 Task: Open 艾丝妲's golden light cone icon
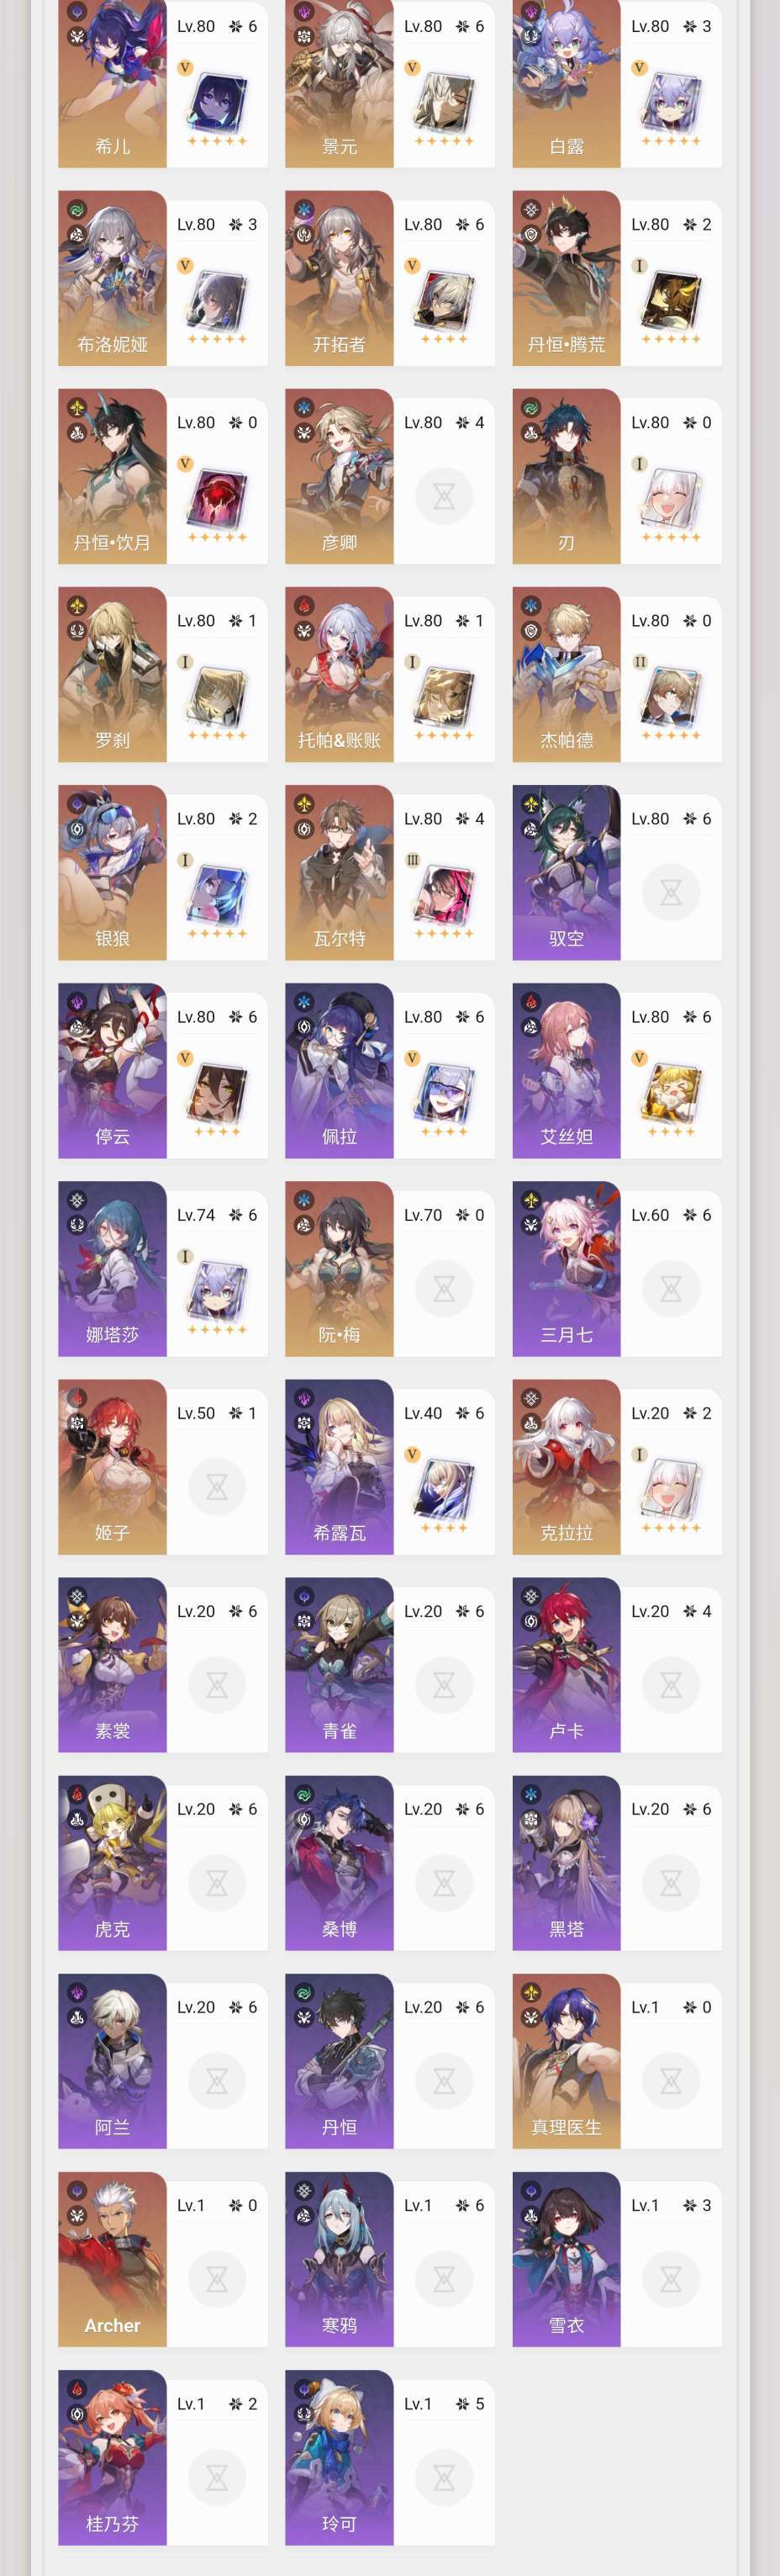tap(671, 1090)
